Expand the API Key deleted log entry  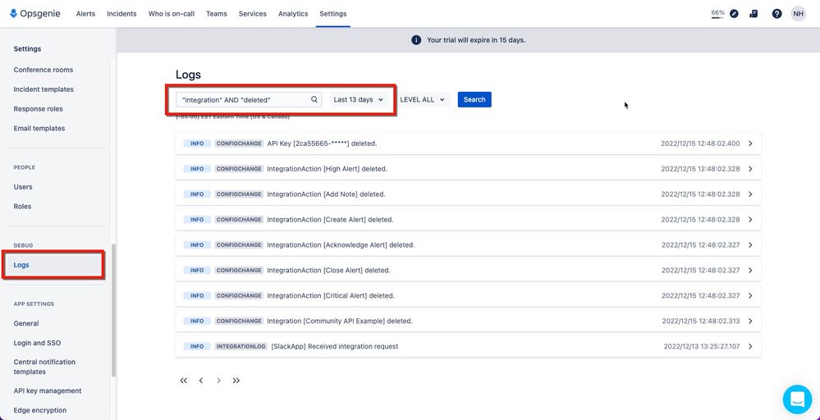(750, 143)
